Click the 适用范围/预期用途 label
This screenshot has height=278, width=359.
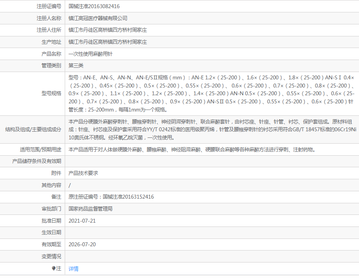41,149
